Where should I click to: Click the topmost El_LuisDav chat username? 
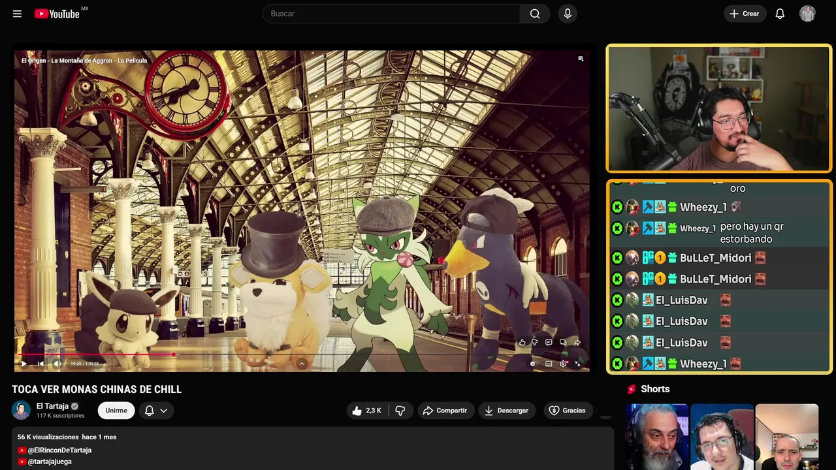(x=681, y=300)
